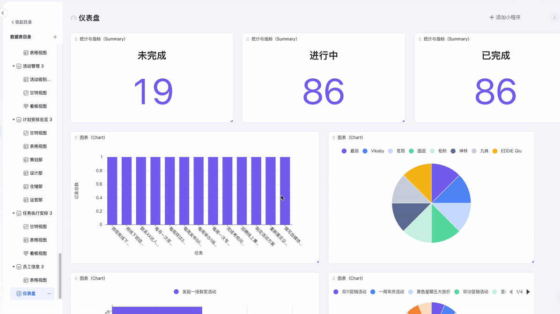The width and height of the screenshot is (560, 314).
Task: Go to next legend page in bottom pie chart
Action: tap(528, 292)
